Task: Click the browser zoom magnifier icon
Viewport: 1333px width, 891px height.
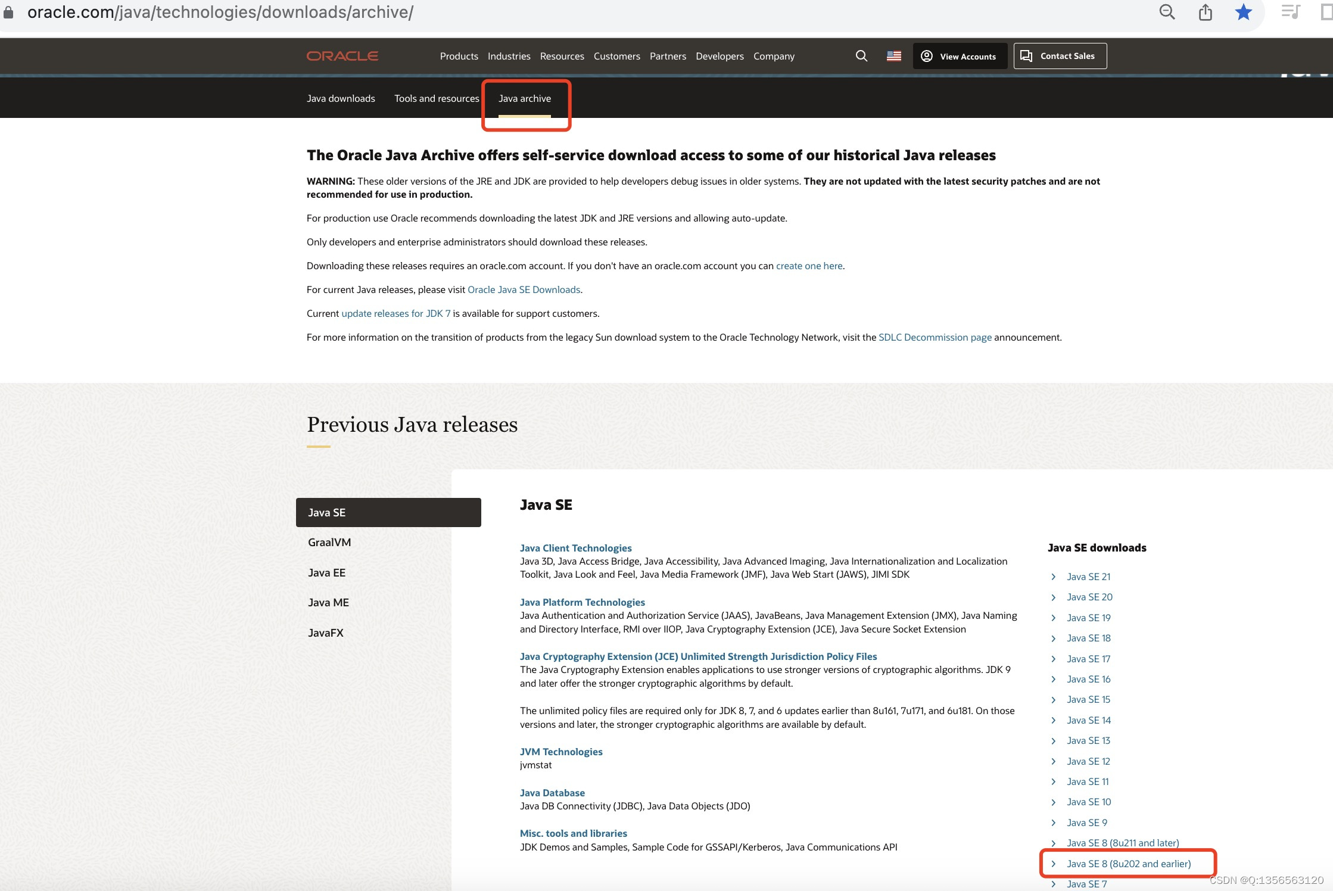Action: click(1167, 12)
